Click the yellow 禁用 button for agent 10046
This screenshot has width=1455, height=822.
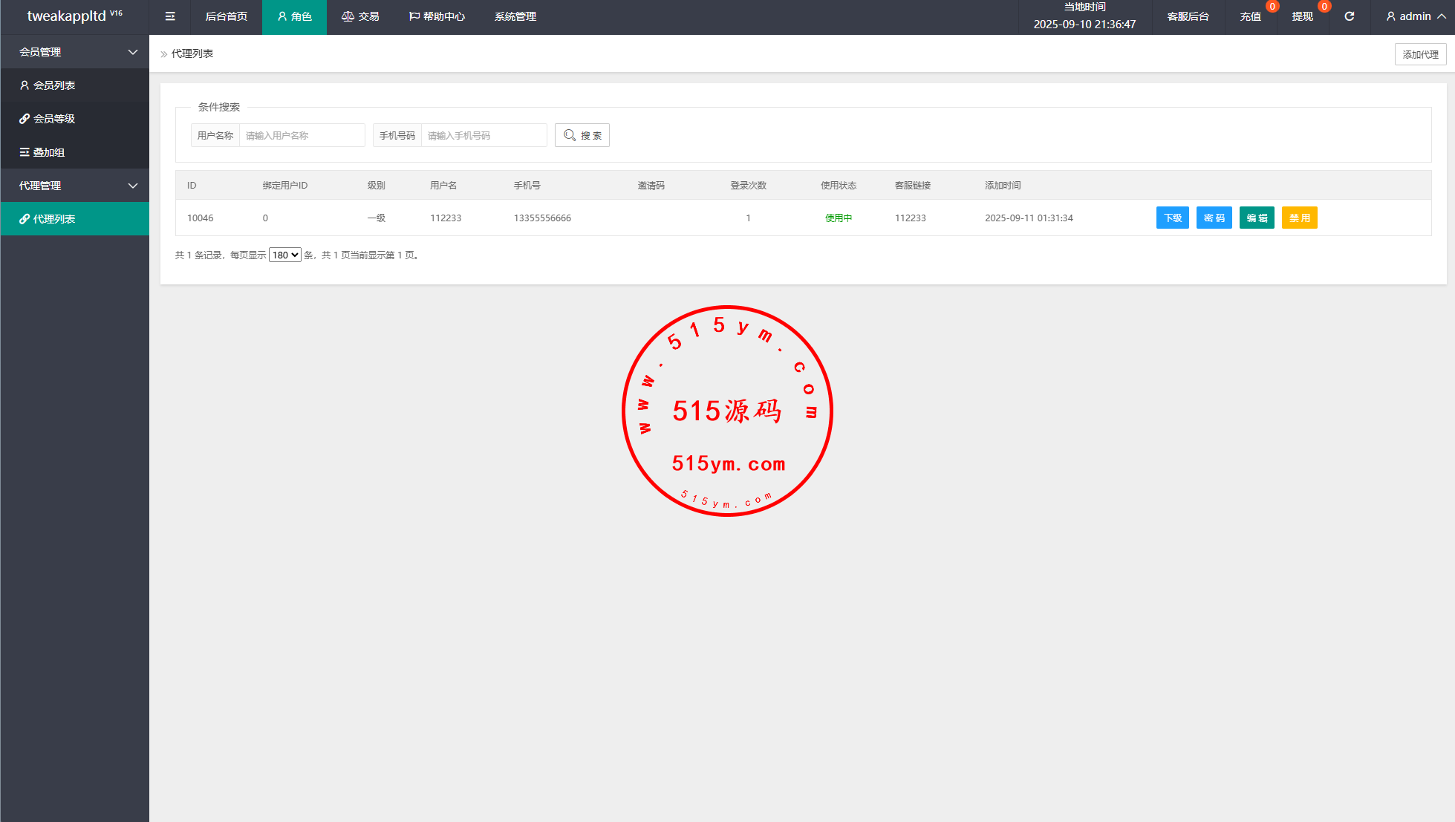point(1299,218)
